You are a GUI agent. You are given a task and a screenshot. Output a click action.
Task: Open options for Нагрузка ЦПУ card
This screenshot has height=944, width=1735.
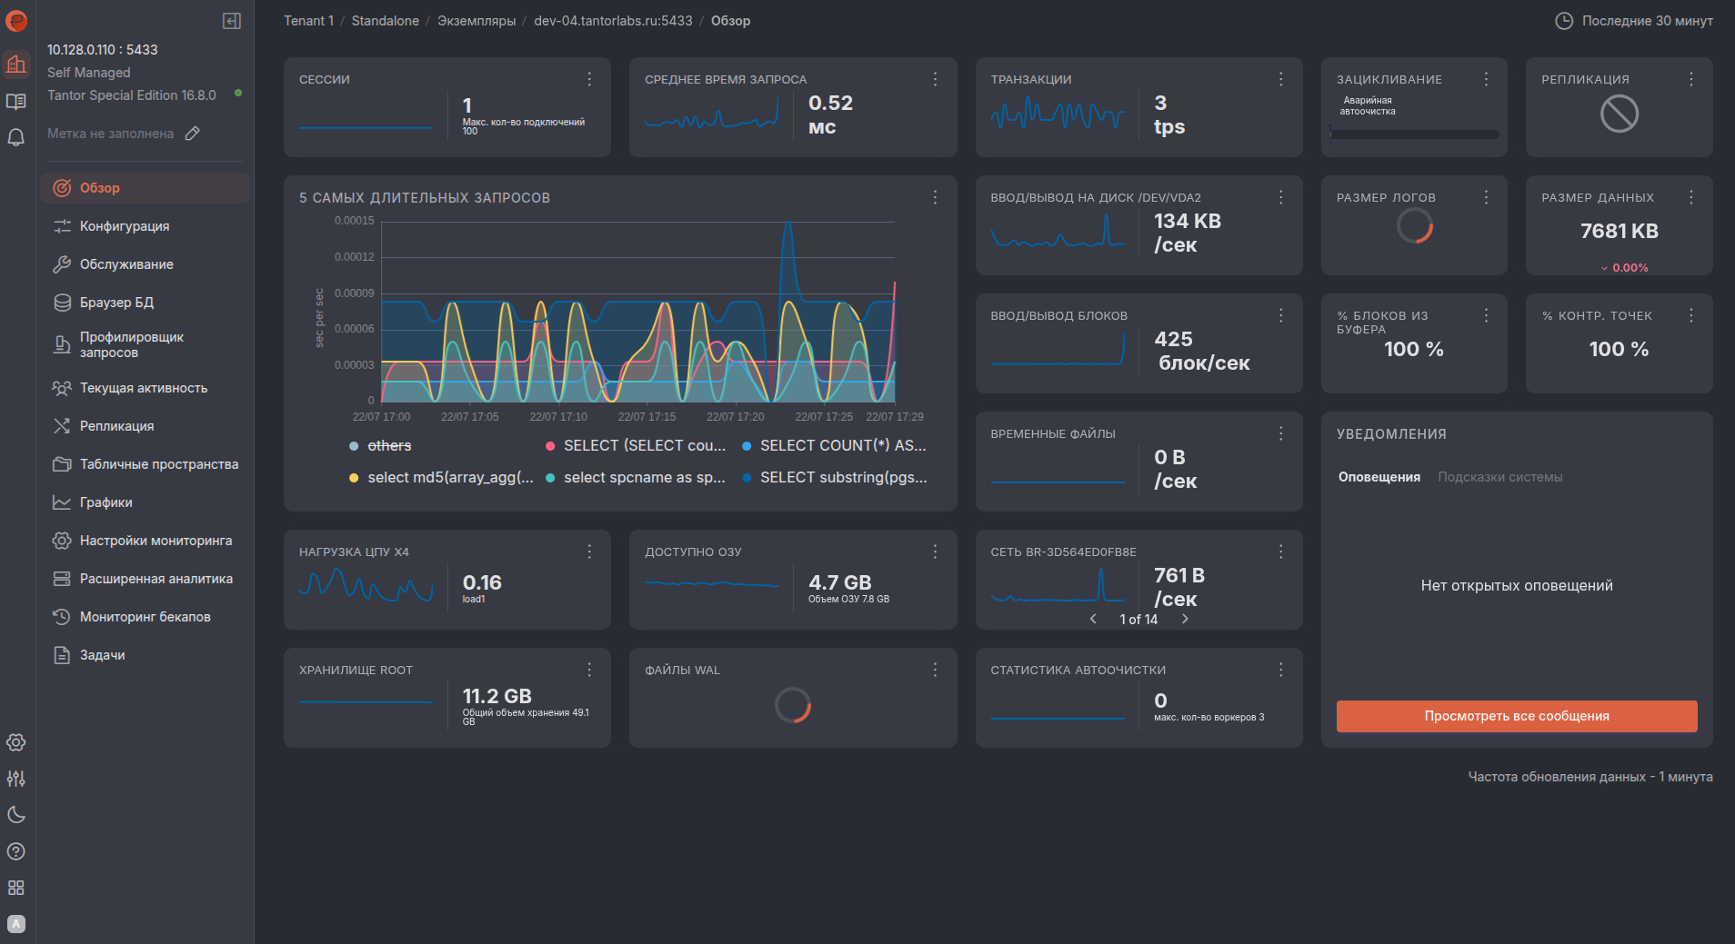click(x=589, y=551)
